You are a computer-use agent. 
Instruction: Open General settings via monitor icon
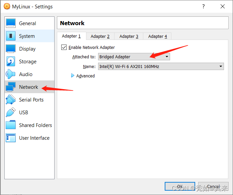coord(11,23)
